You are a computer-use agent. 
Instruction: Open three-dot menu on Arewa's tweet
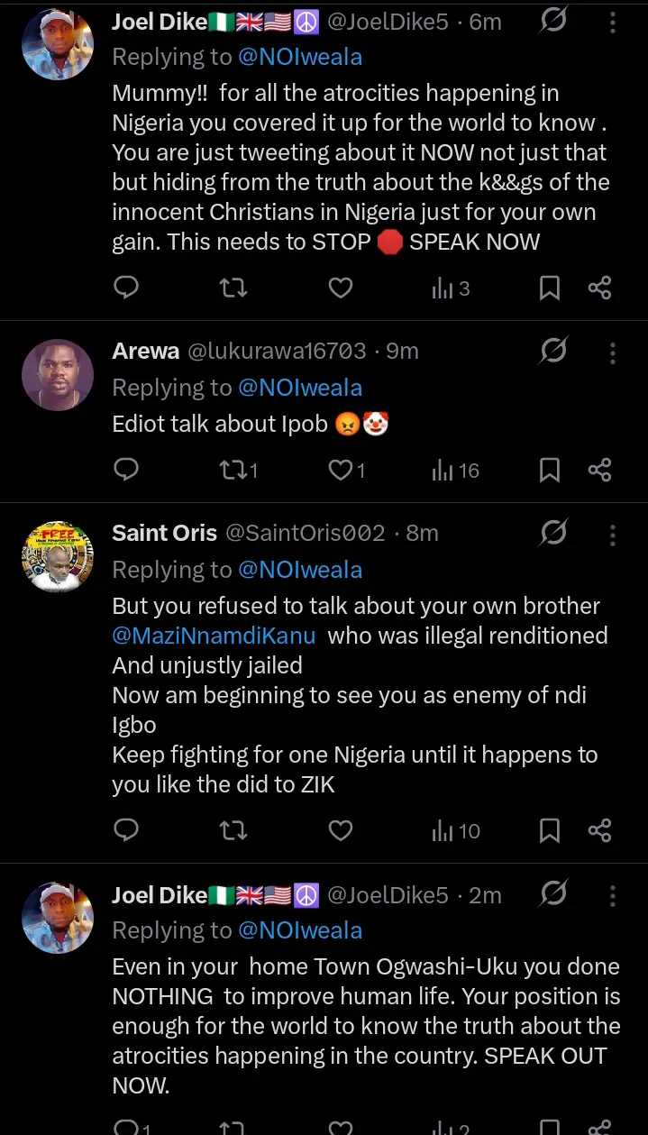(613, 352)
